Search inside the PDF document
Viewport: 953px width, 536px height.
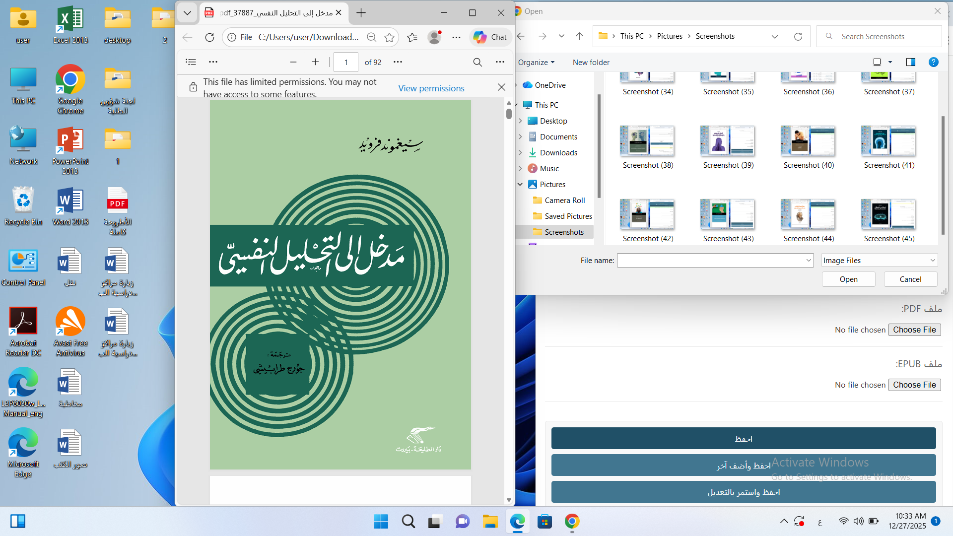pos(477,62)
